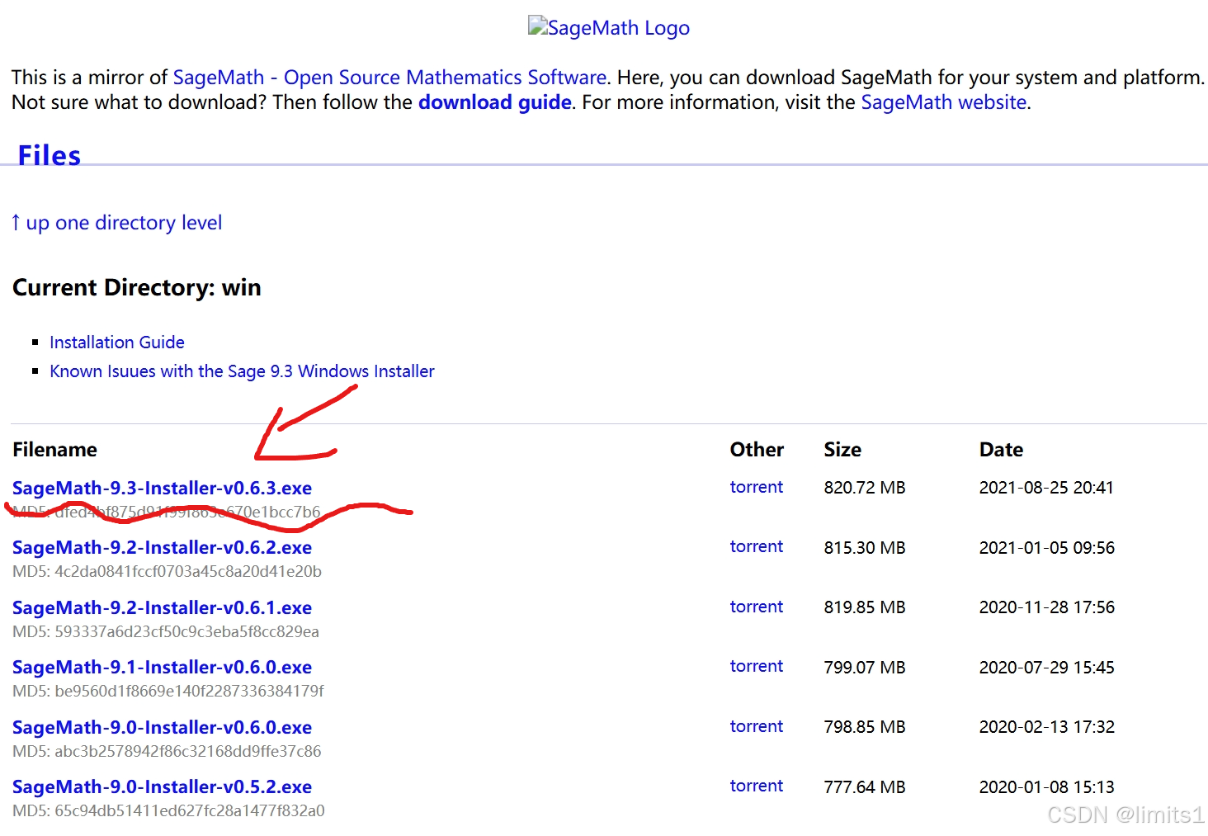Click the Files heading link
Screen dimensions: 1208x836
[50, 155]
